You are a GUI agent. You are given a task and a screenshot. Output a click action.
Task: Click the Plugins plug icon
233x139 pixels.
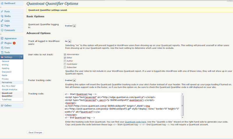[x=2, y=43]
